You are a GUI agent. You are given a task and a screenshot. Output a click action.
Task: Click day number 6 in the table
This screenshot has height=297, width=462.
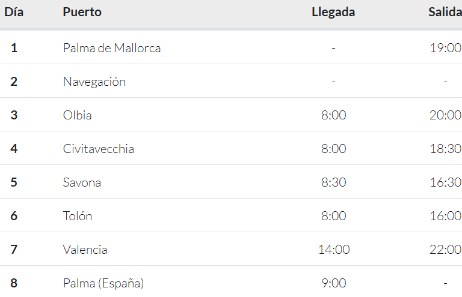(x=14, y=216)
